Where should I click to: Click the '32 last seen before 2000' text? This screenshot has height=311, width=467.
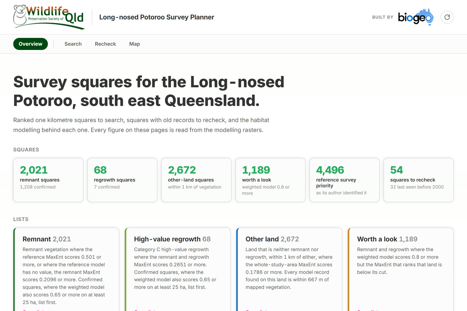pos(417,187)
